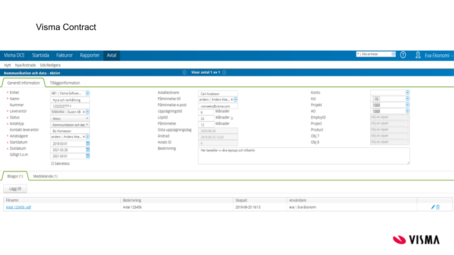Edit attachment Avtal 123456 with pencil icon

coord(433,207)
